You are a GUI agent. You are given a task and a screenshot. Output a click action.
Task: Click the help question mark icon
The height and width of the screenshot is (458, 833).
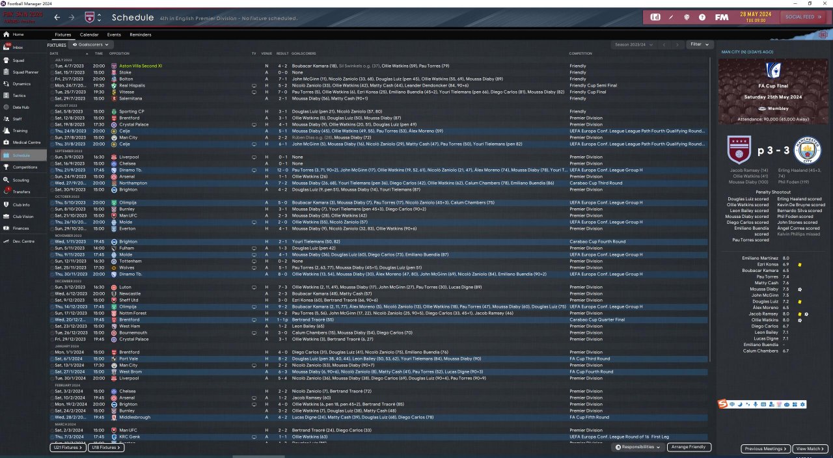coord(702,17)
